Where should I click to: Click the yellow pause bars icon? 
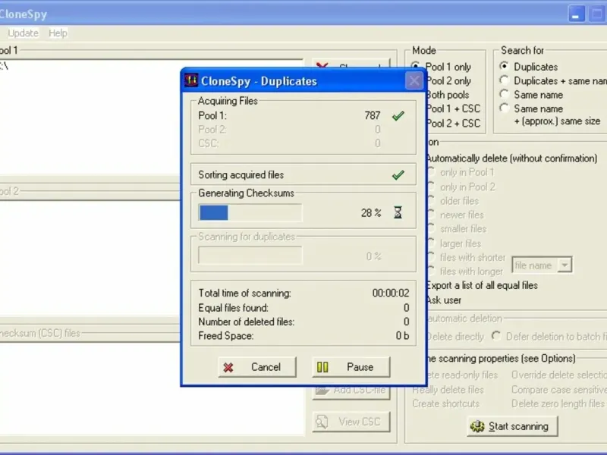point(322,367)
